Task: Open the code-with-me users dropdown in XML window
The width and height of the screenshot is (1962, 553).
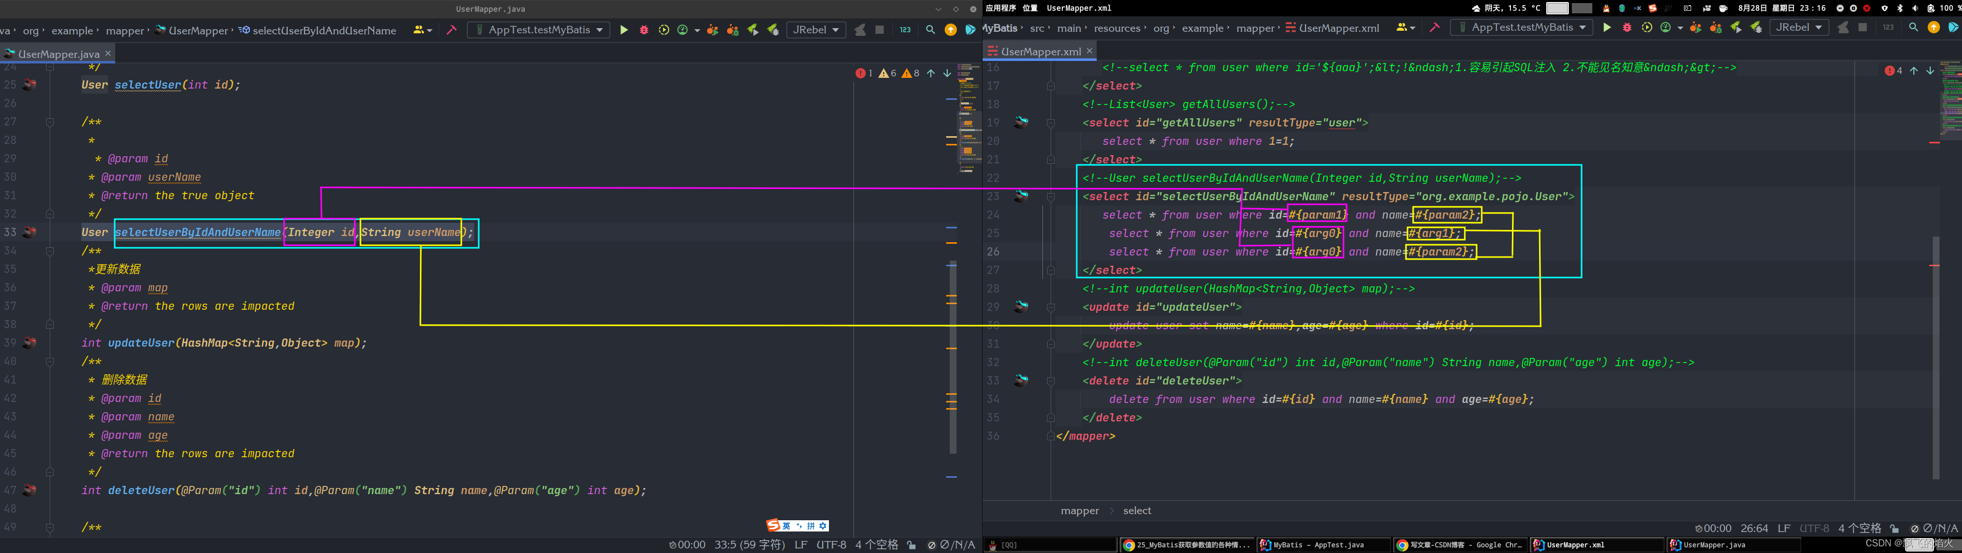Action: coord(1406,28)
